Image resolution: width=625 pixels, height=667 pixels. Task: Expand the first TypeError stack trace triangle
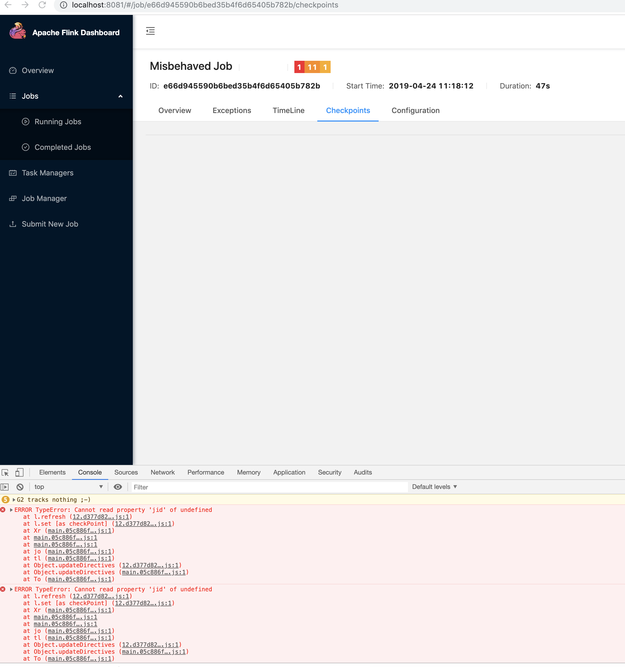tap(11, 510)
